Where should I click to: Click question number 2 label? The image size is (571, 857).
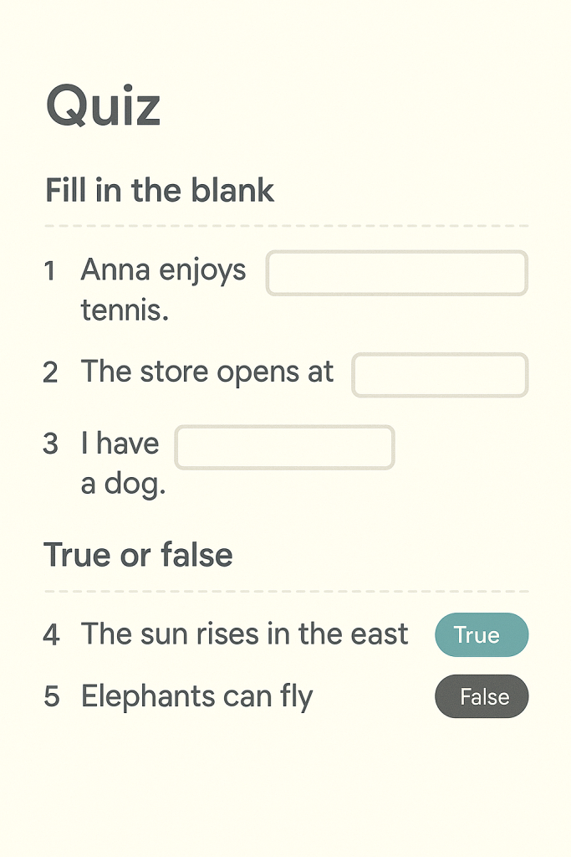[x=51, y=372]
